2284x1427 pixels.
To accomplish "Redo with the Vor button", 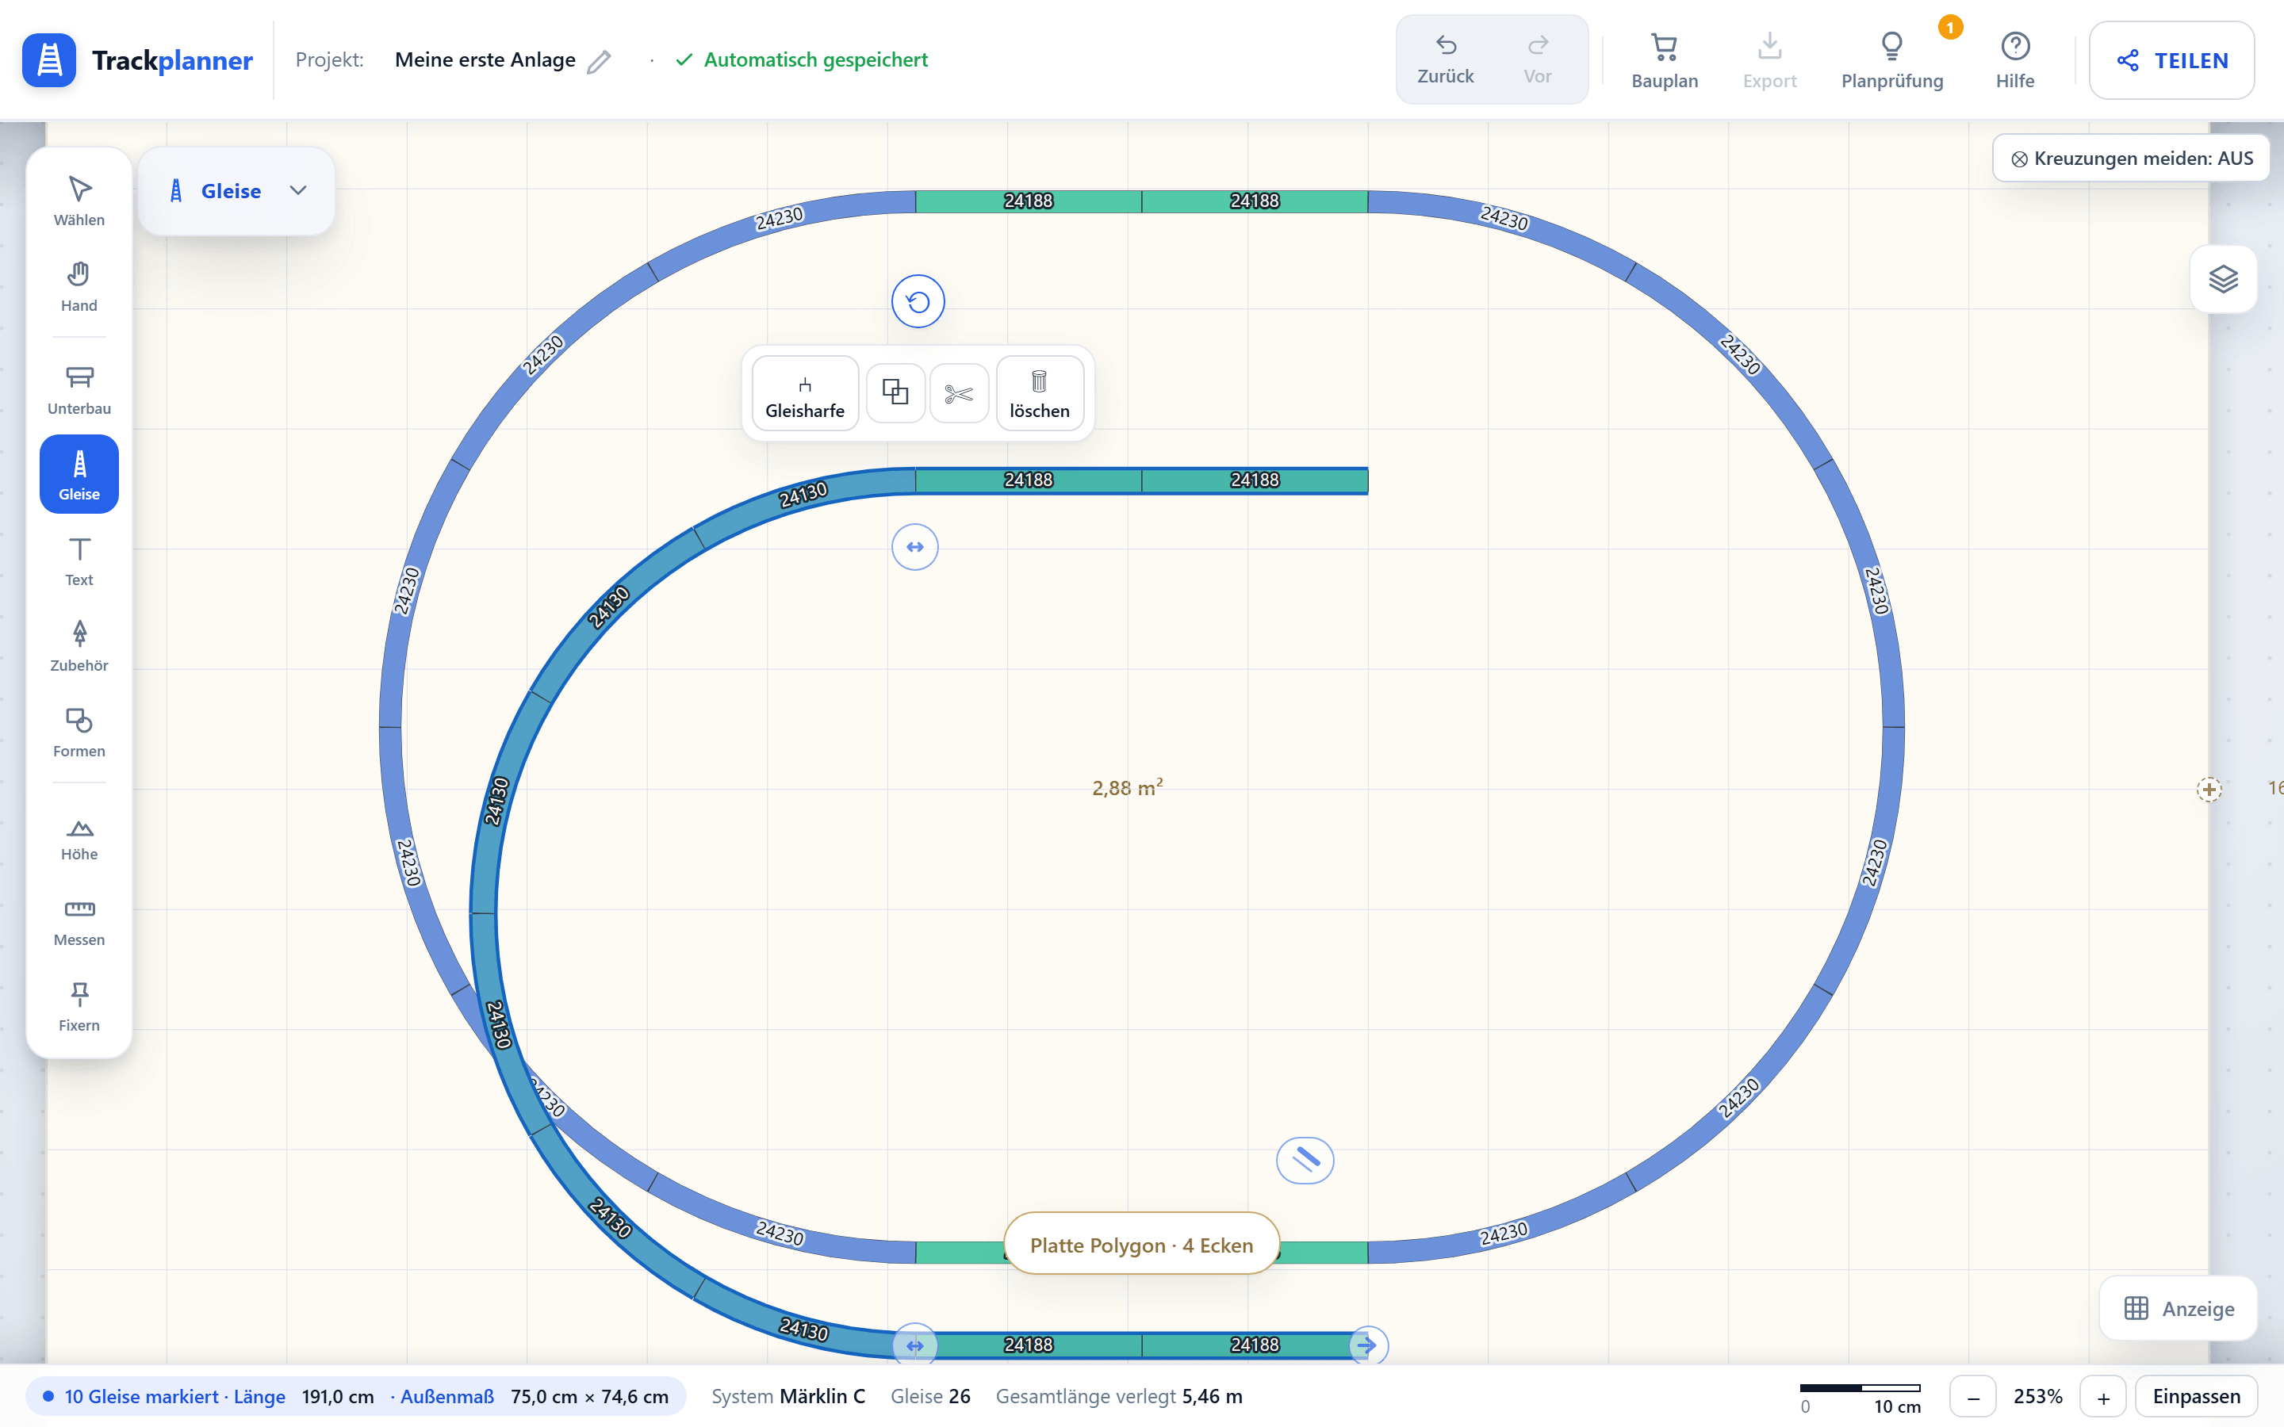I will 1538,59.
